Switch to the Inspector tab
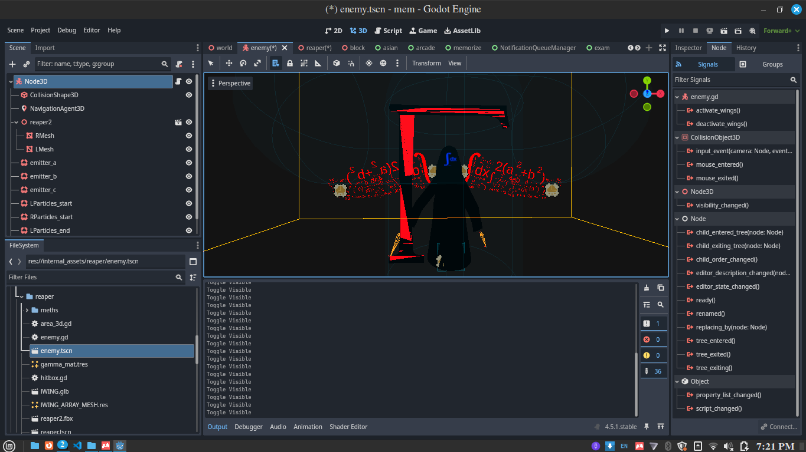This screenshot has width=806, height=452. (x=688, y=48)
